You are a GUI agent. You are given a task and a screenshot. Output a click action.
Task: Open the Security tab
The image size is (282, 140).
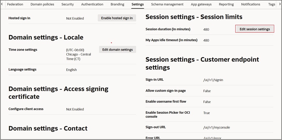tap(68, 4)
